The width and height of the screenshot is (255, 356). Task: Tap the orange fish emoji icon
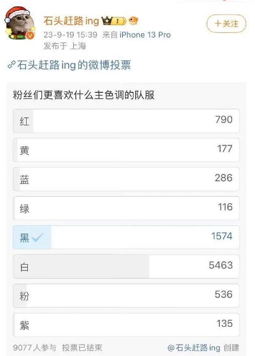[134, 21]
